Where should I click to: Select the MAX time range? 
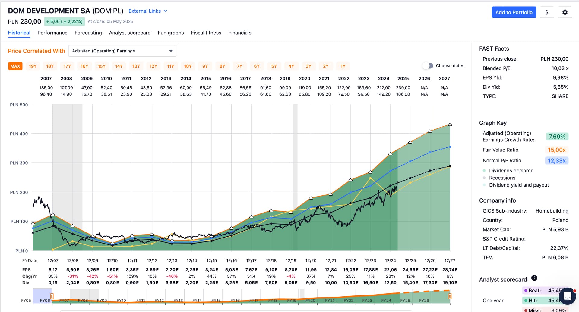[15, 66]
